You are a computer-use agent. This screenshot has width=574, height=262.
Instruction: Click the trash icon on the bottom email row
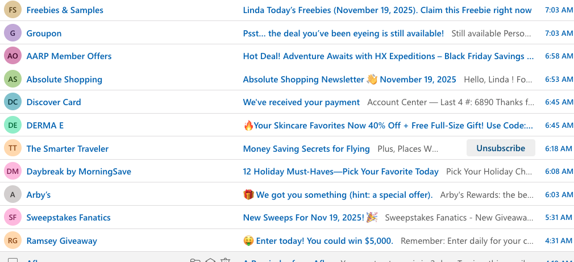point(226,260)
